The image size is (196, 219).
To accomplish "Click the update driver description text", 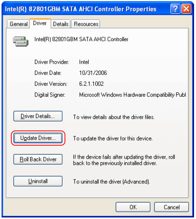I will [113, 139].
